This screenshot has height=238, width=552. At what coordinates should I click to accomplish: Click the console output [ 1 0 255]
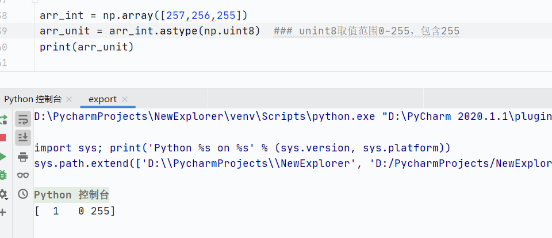point(75,212)
